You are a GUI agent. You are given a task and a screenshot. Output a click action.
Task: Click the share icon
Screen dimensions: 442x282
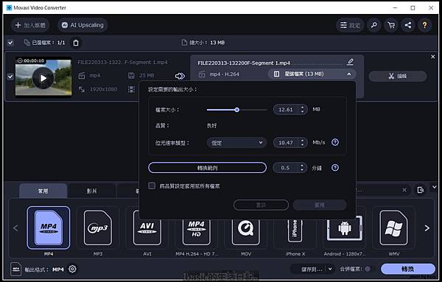pos(407,25)
